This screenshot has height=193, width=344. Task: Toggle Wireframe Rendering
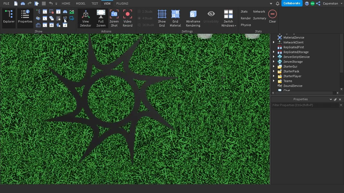tap(193, 18)
